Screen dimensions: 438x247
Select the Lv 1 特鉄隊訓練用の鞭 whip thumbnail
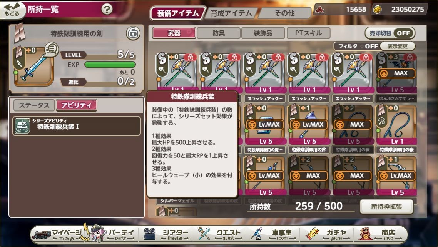point(396,125)
